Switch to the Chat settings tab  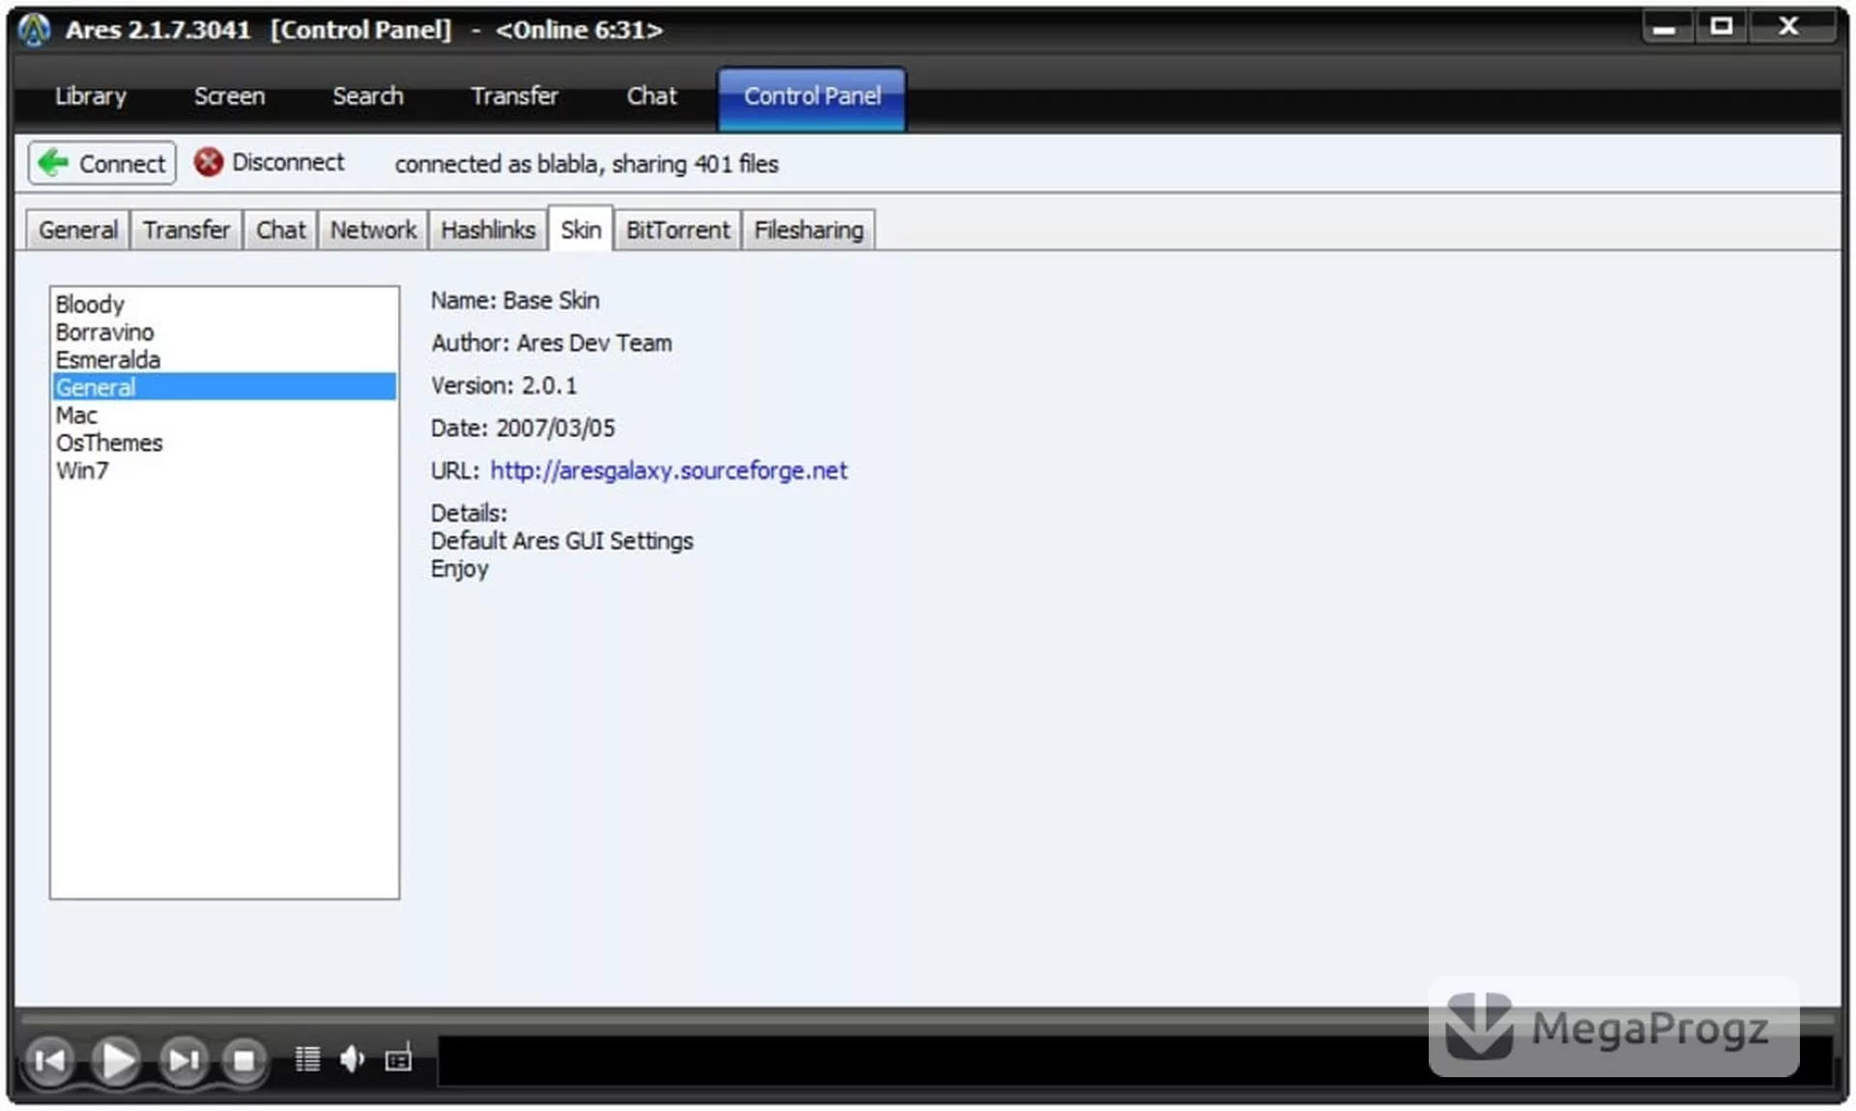pos(280,230)
